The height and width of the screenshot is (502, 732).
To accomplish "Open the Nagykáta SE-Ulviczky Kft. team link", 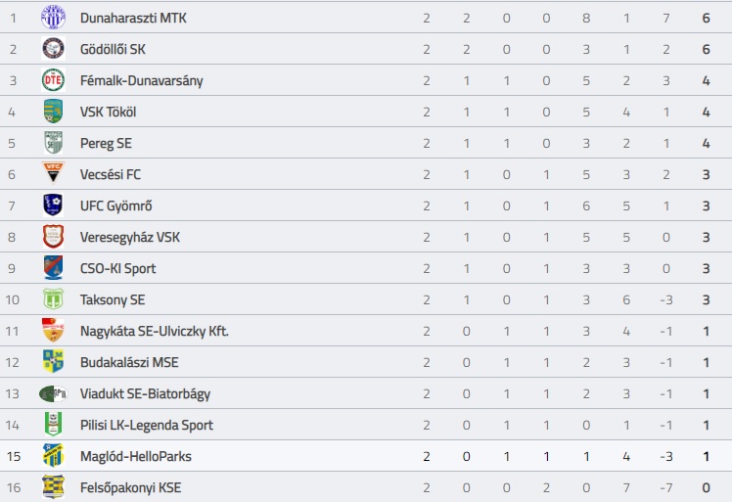I will tap(155, 331).
